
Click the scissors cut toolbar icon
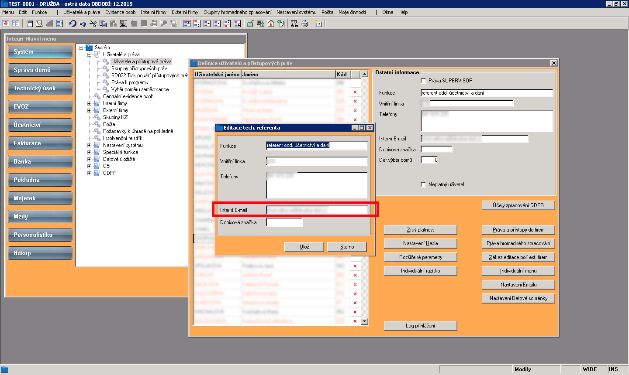click(x=93, y=24)
